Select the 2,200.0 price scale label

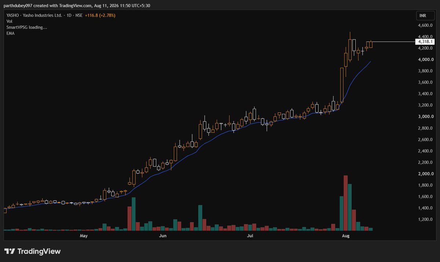click(426, 162)
